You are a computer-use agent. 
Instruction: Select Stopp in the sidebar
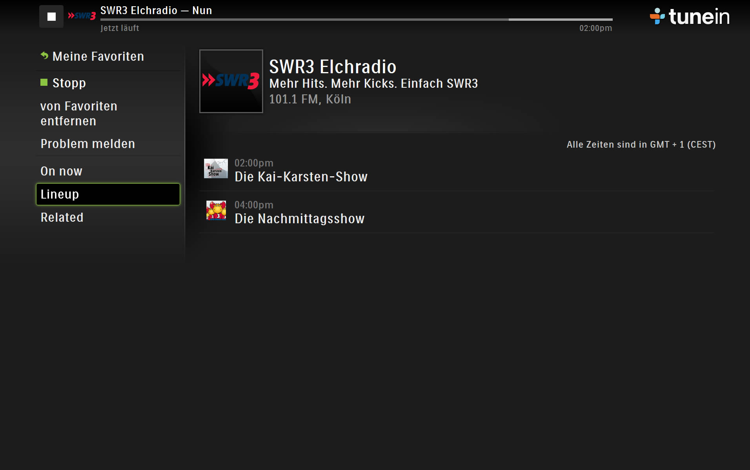pyautogui.click(x=108, y=83)
